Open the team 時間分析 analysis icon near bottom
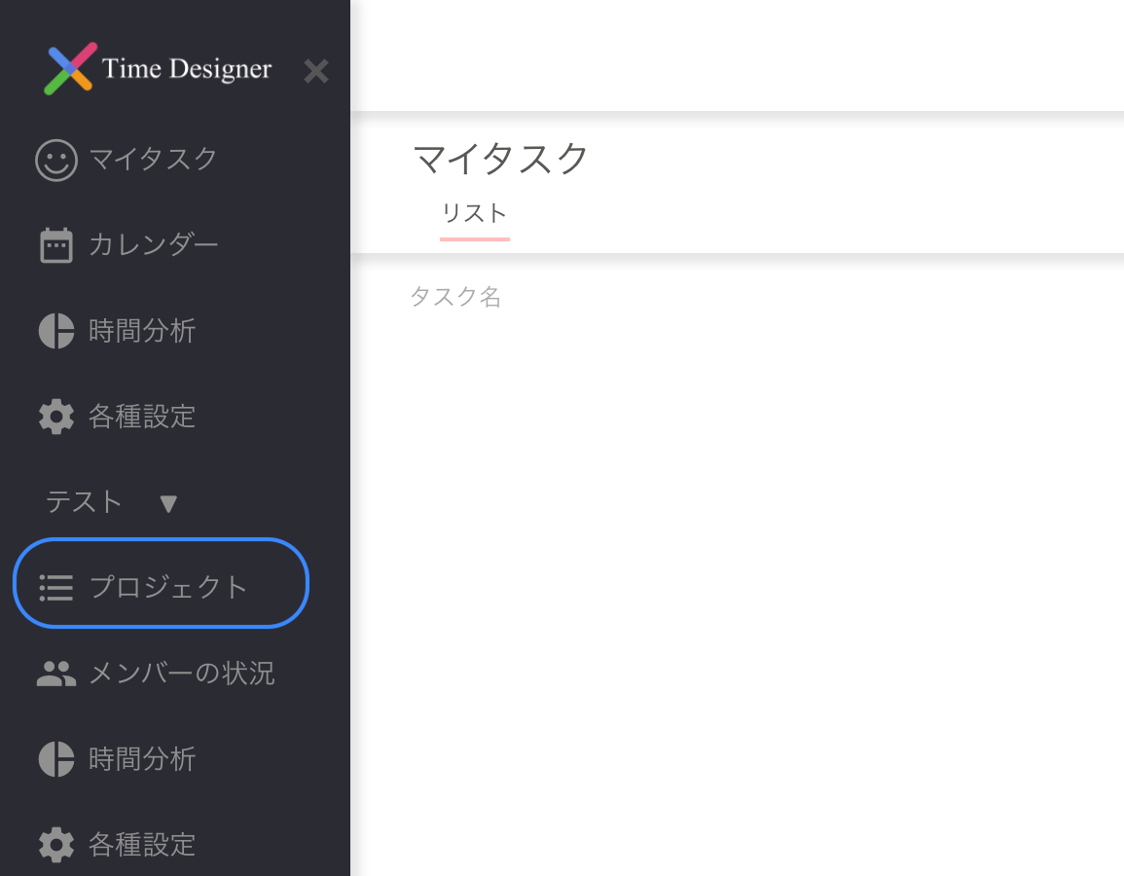This screenshot has height=876, width=1124. pyautogui.click(x=56, y=759)
